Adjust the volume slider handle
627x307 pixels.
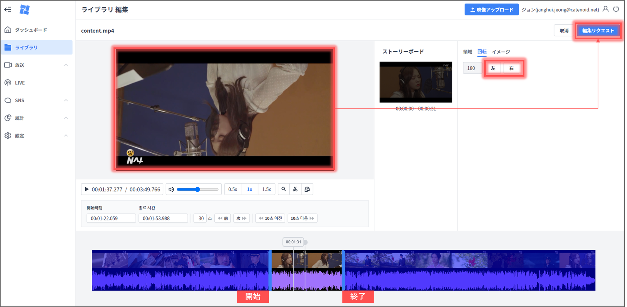(198, 189)
